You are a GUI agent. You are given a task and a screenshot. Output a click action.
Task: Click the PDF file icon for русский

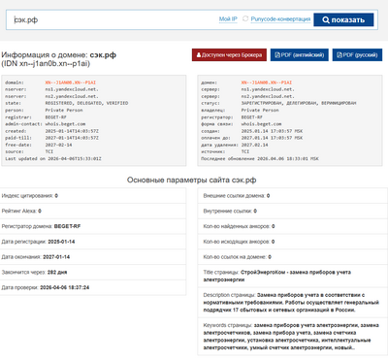[339, 55]
